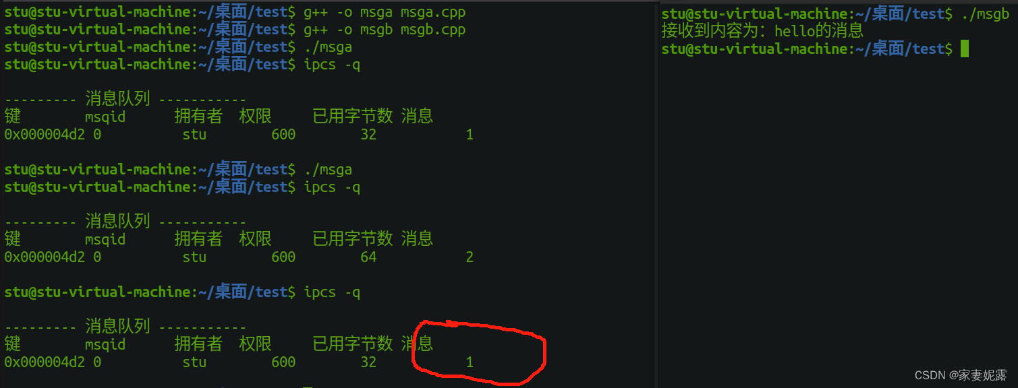Click the owner 'stu' in the last table
The image size is (1018, 388).
[x=194, y=362]
